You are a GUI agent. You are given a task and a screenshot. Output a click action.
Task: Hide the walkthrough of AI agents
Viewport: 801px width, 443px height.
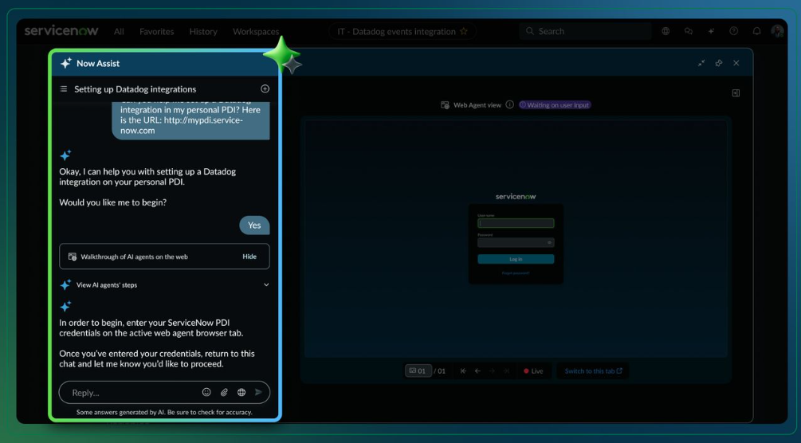click(x=249, y=257)
